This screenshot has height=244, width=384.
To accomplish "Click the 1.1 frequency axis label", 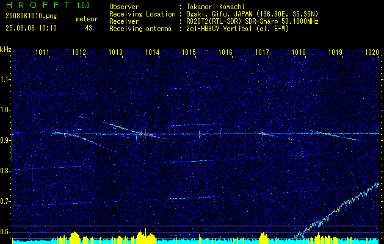I will (5, 79).
